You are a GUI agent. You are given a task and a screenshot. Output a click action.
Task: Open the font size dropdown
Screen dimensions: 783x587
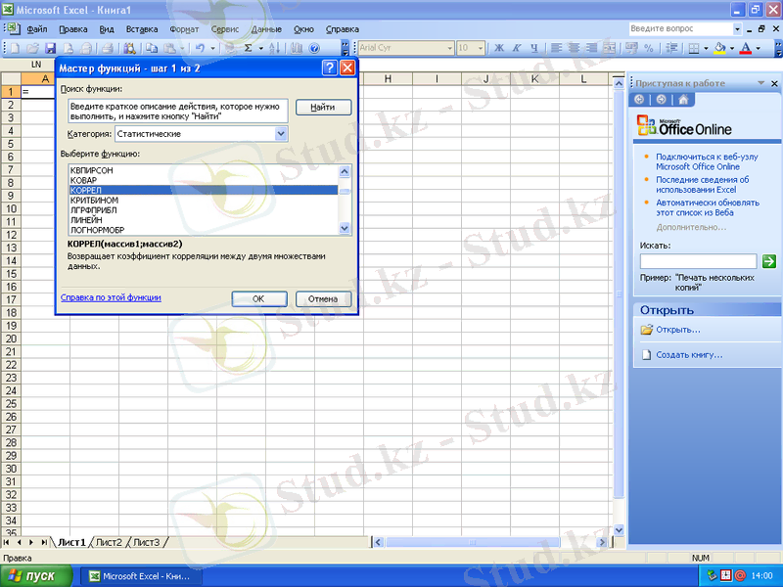click(481, 48)
